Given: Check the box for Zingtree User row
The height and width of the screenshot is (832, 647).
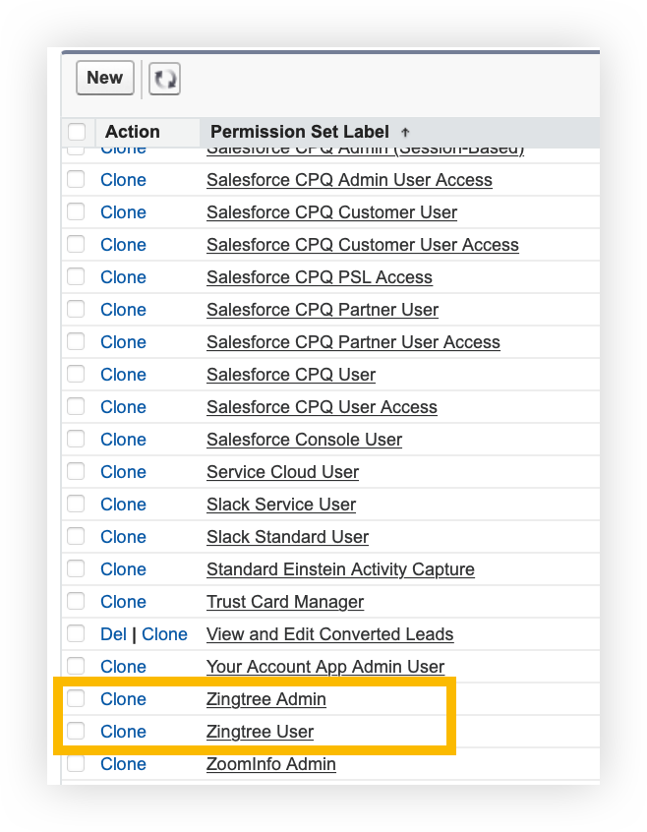Looking at the screenshot, I should coord(76,732).
